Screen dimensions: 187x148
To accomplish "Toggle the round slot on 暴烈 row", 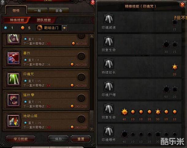I will 81,56.
